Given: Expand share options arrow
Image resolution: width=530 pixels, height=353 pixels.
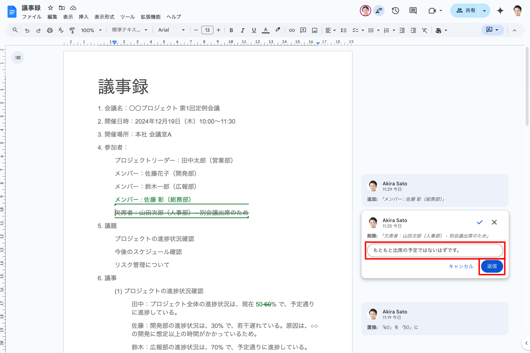Looking at the screenshot, I should click(x=484, y=11).
